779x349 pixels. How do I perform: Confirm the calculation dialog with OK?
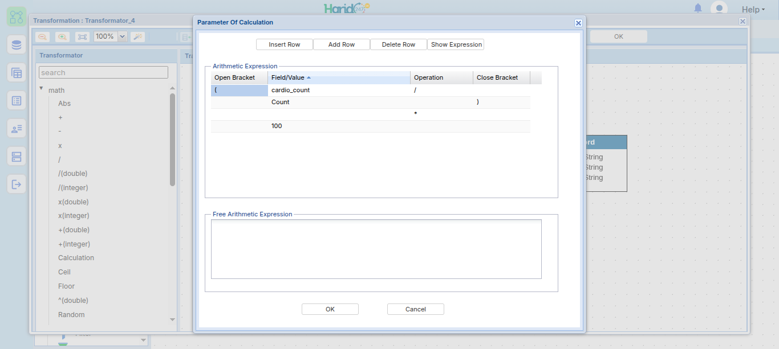coord(330,309)
